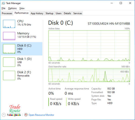Click the Type HDD value
The image size is (135, 120).
coord(110,103)
